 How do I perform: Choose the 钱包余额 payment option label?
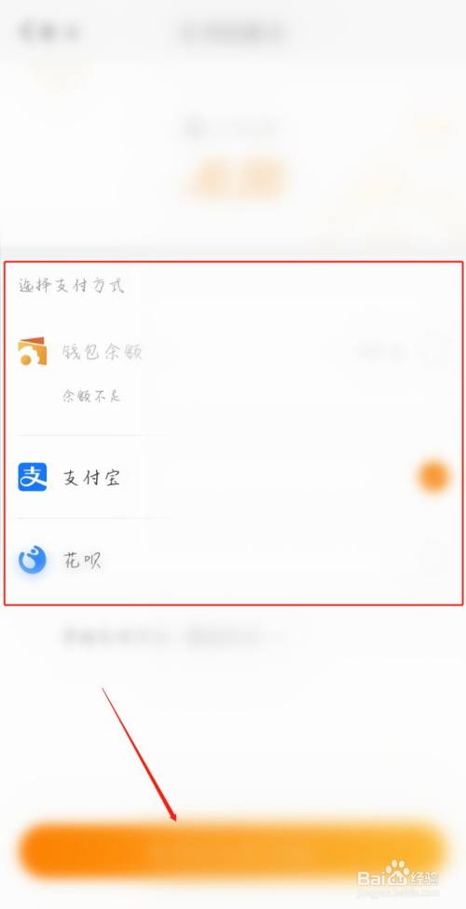103,352
